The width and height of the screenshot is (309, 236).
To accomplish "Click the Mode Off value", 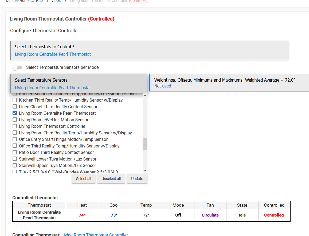I will pos(178,215).
